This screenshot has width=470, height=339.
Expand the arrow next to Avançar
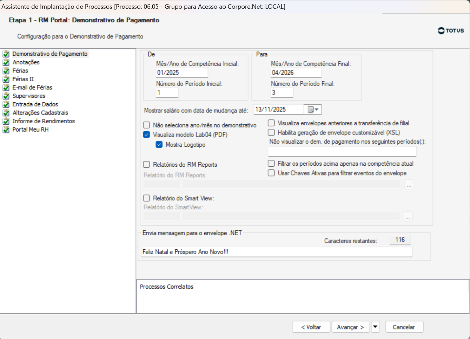(x=375, y=327)
